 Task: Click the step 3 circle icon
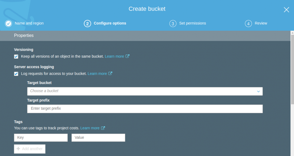(173, 24)
